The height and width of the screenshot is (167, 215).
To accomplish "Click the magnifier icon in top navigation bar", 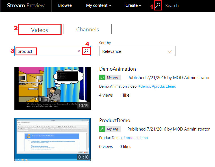I will pos(158,5).
